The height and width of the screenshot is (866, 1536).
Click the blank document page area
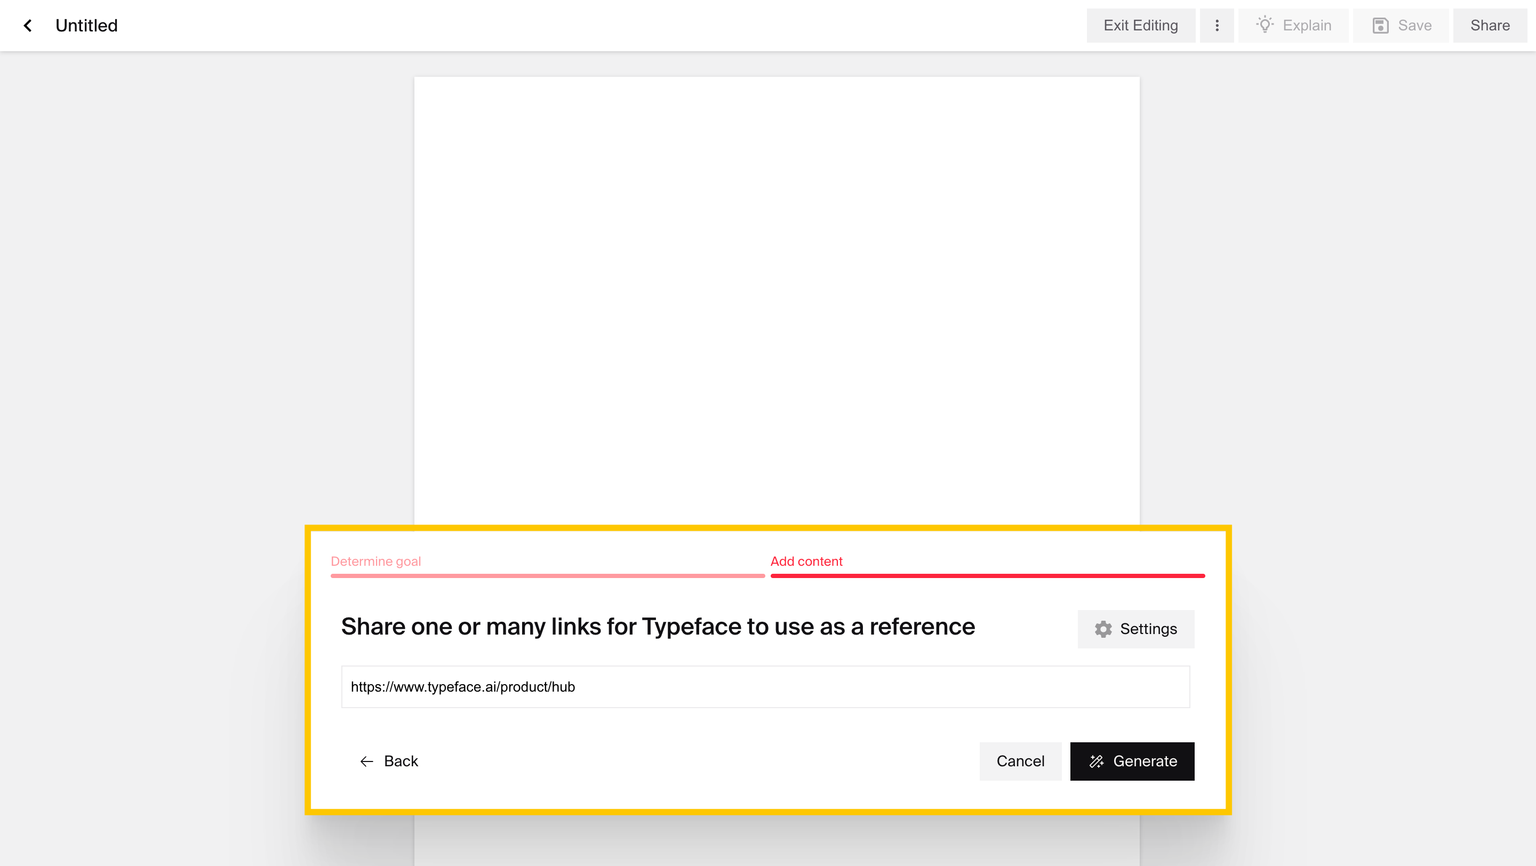pos(777,298)
